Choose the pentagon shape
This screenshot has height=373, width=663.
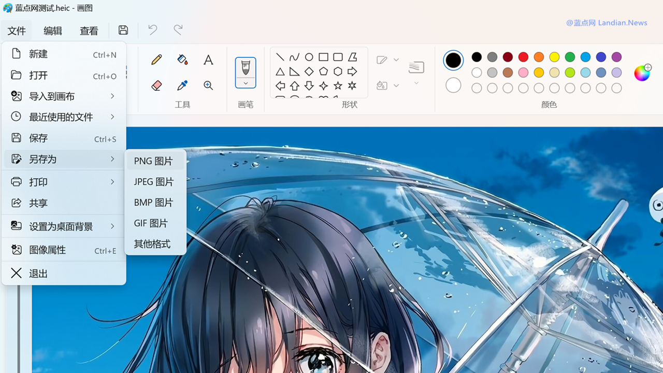324,71
